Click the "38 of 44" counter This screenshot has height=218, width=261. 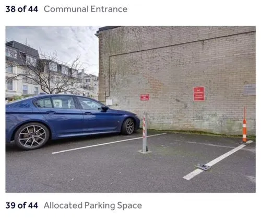(21, 9)
